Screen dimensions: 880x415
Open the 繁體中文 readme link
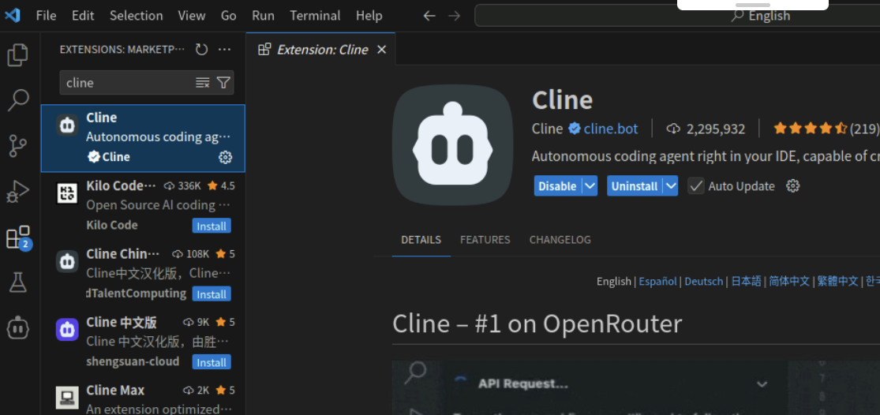click(x=838, y=281)
